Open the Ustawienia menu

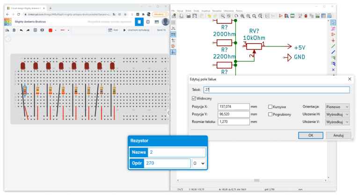(x=229, y=10)
